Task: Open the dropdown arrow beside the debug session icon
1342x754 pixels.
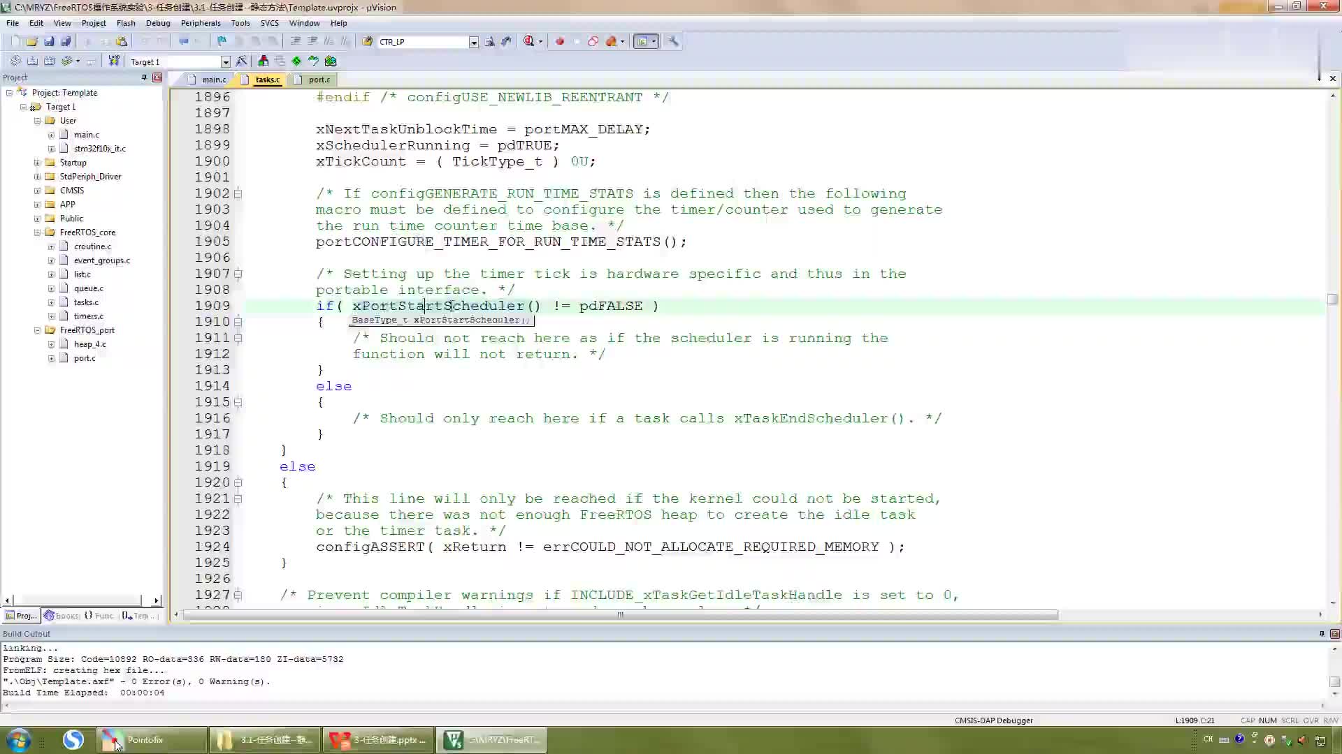Action: pyautogui.click(x=540, y=41)
